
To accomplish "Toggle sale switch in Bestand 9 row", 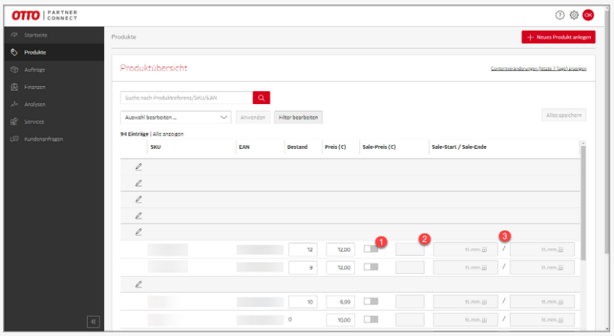I will pyautogui.click(x=371, y=266).
